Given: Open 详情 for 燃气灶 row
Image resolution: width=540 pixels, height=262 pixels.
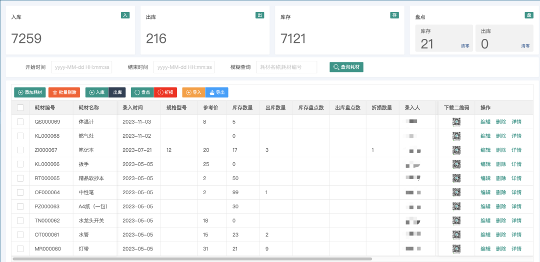Looking at the screenshot, I should point(516,136).
